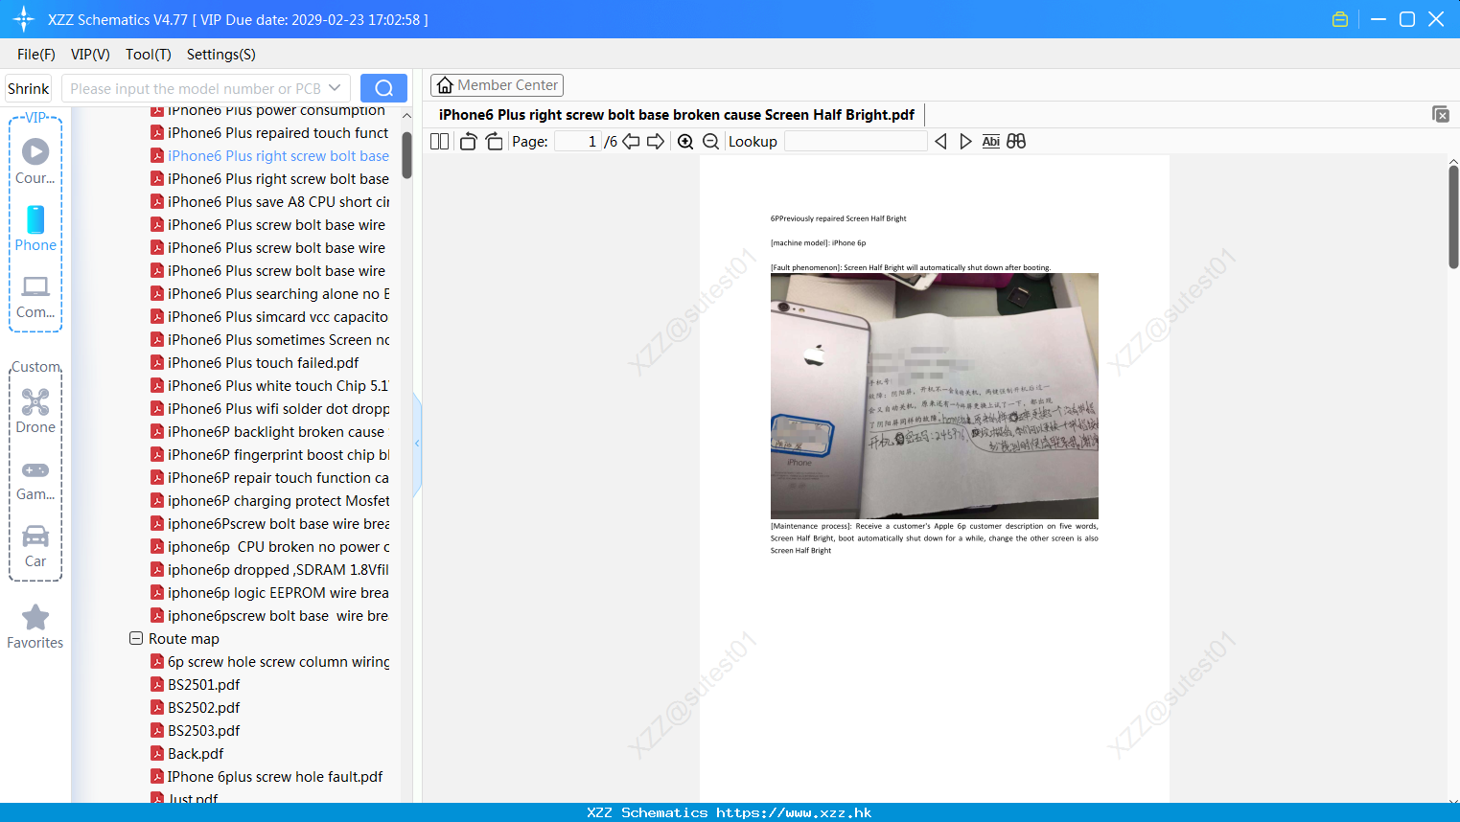The image size is (1460, 822).
Task: Collapse the Route map tree node
Action: point(136,638)
